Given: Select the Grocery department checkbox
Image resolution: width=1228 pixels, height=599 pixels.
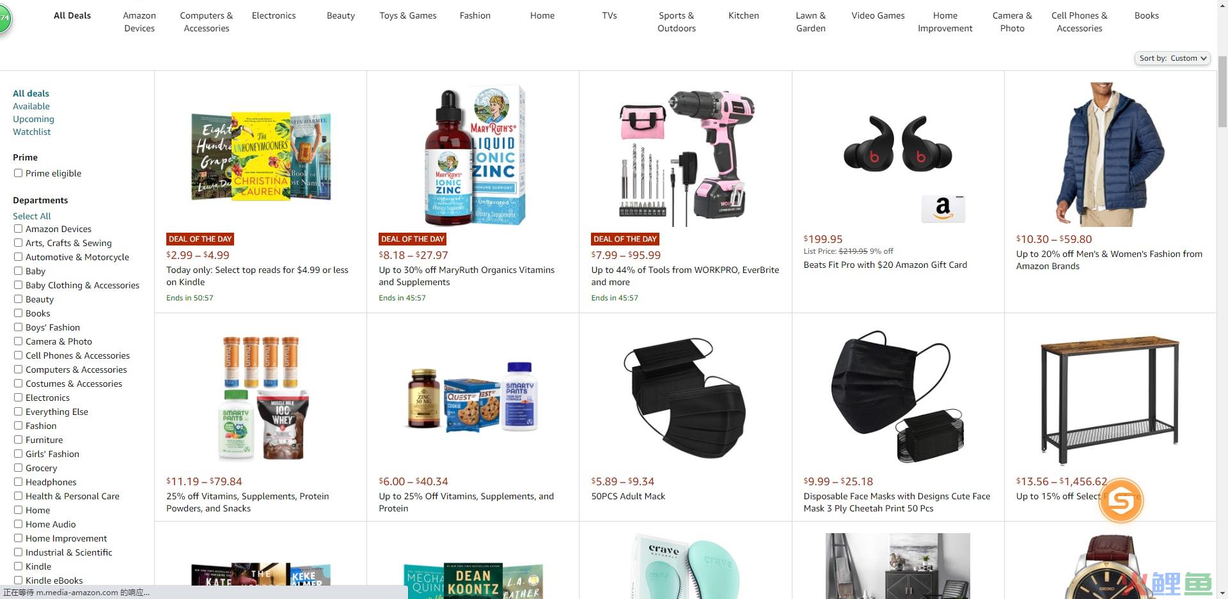Looking at the screenshot, I should [19, 468].
